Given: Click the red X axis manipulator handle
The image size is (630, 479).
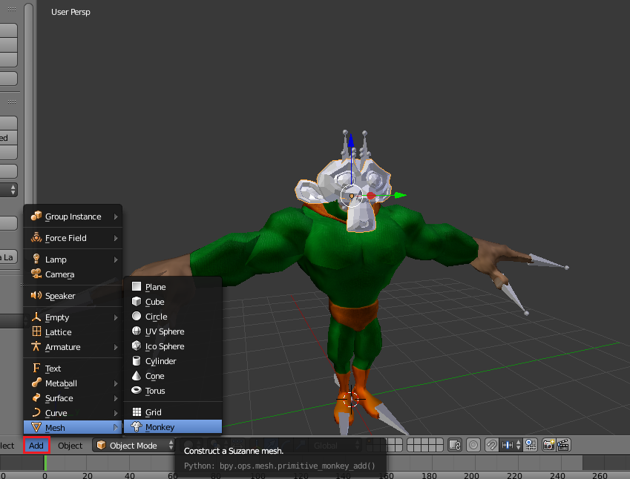Looking at the screenshot, I should [x=371, y=196].
